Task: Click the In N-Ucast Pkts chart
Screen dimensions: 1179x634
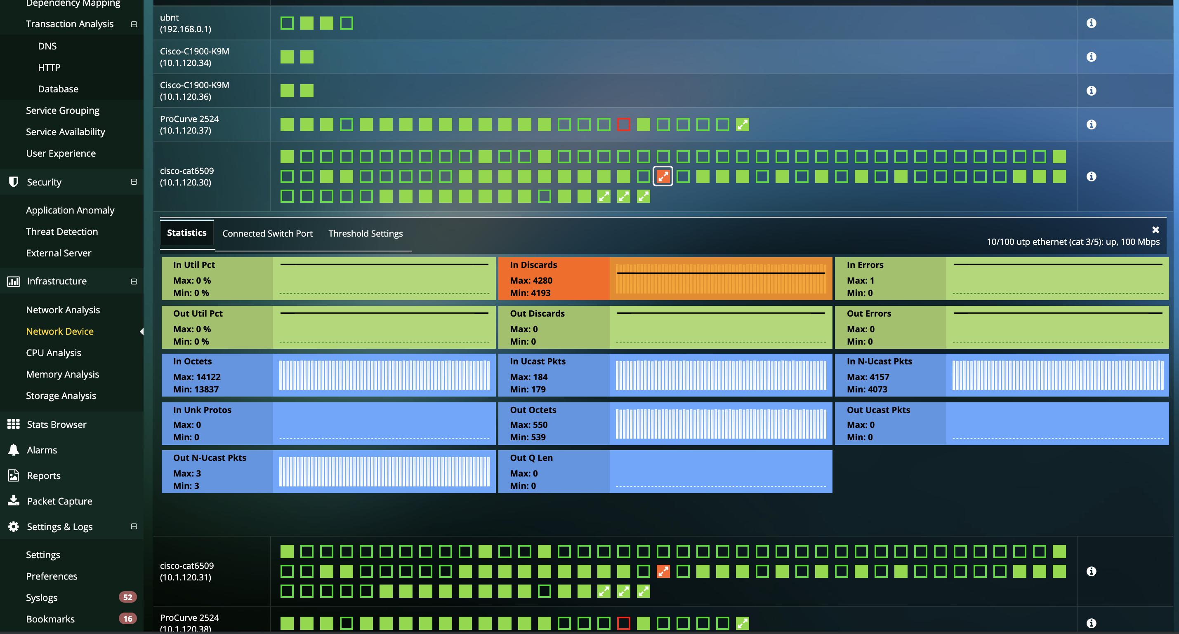Action: click(x=1058, y=375)
